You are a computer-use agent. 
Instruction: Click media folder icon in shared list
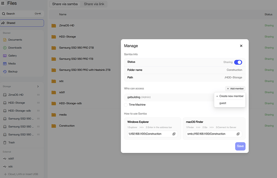(x=54, y=115)
